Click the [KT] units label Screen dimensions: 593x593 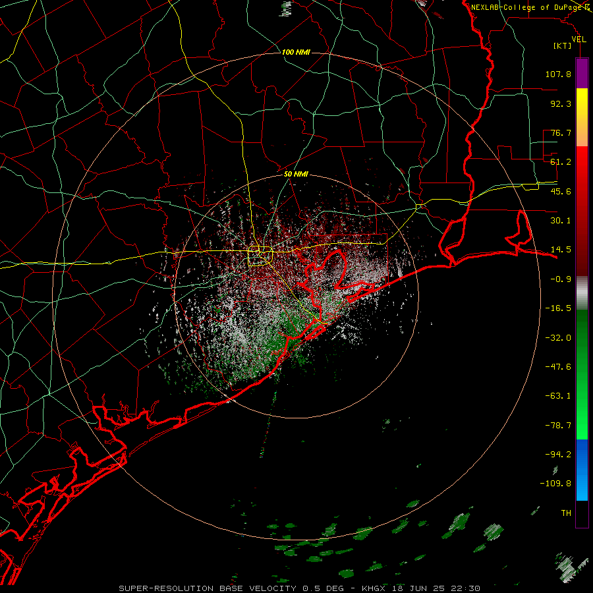(563, 45)
